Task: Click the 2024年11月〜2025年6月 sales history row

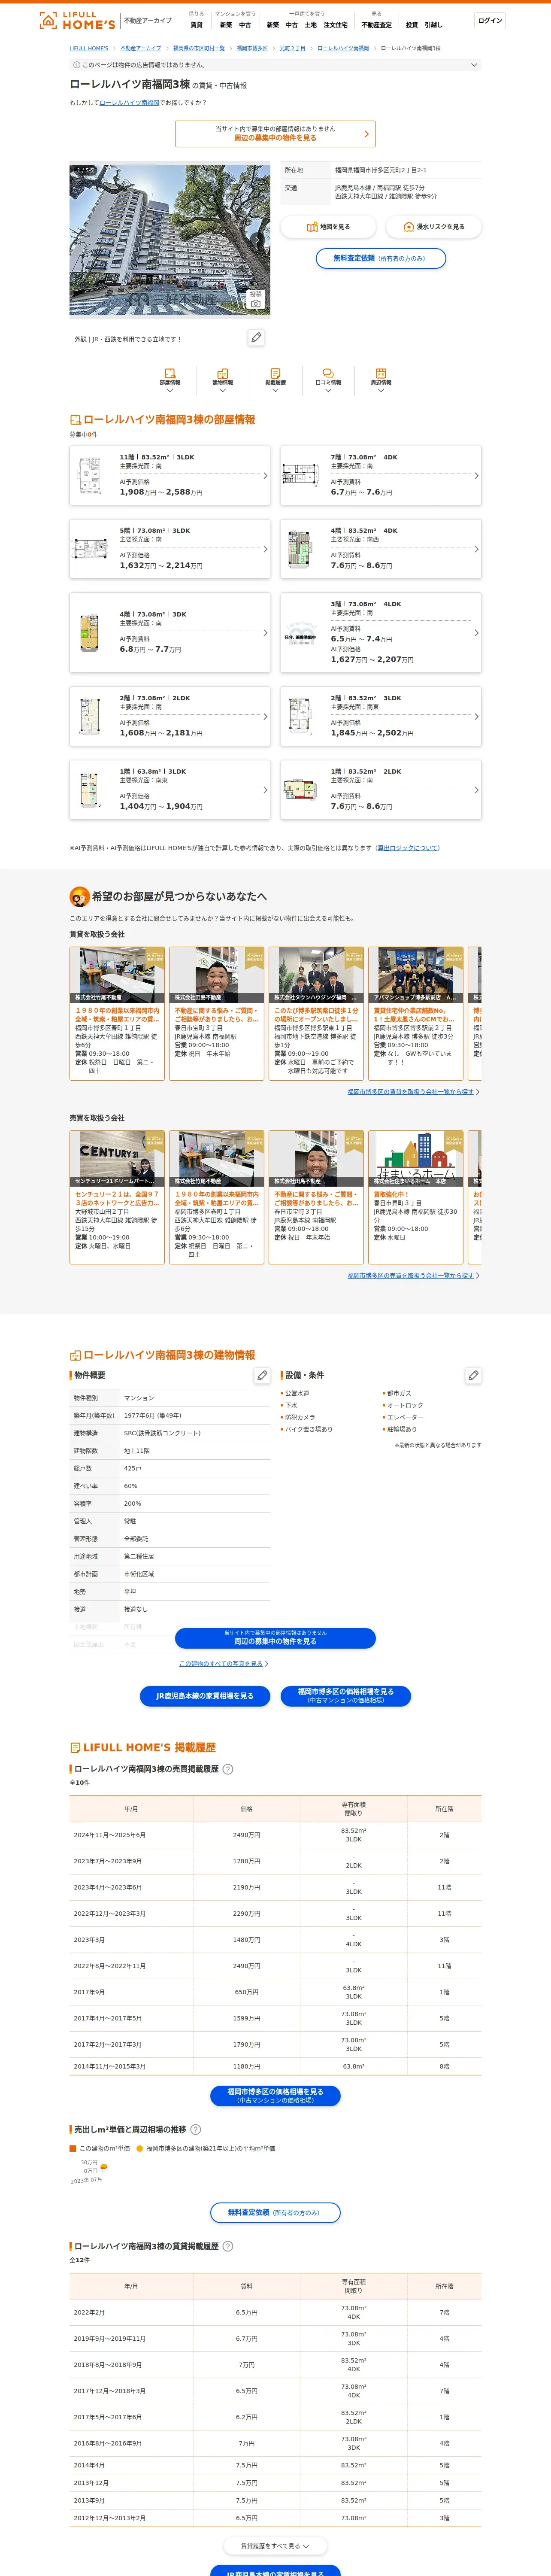Action: click(x=275, y=1835)
